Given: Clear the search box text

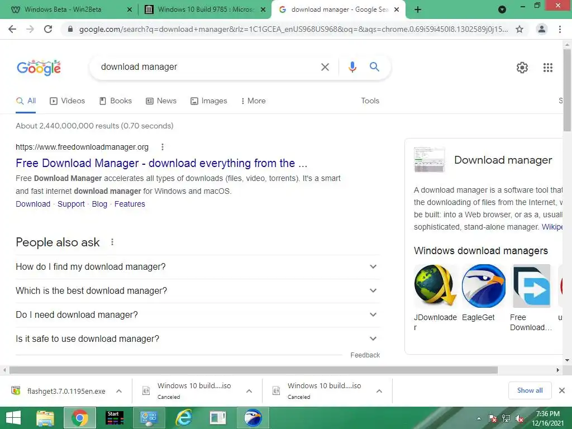Looking at the screenshot, I should (x=325, y=67).
